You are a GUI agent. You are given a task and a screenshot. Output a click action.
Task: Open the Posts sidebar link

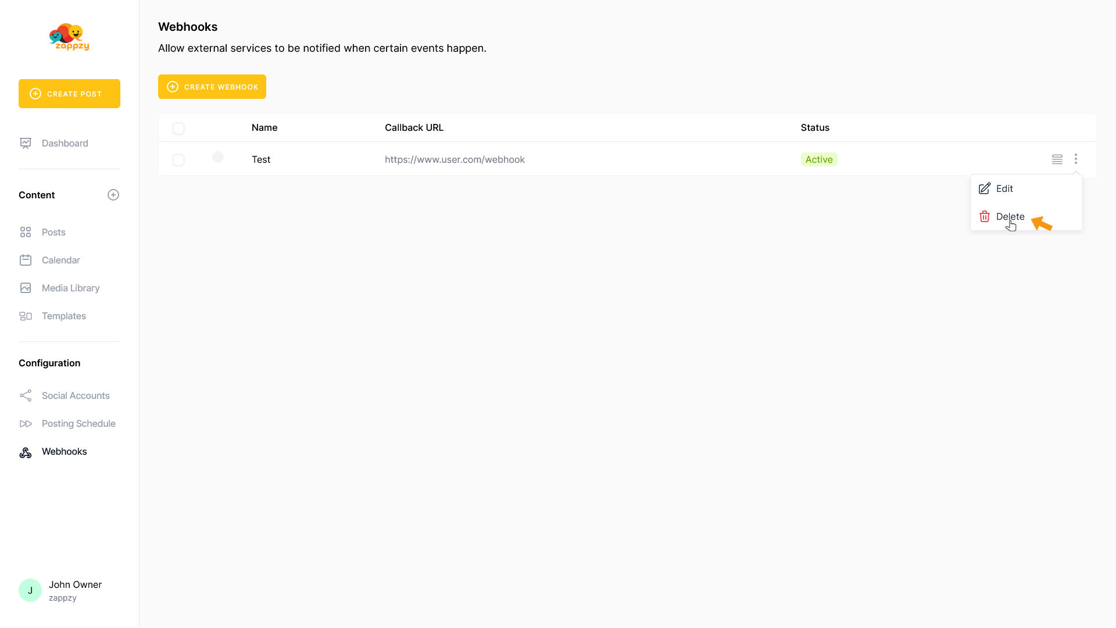click(53, 232)
